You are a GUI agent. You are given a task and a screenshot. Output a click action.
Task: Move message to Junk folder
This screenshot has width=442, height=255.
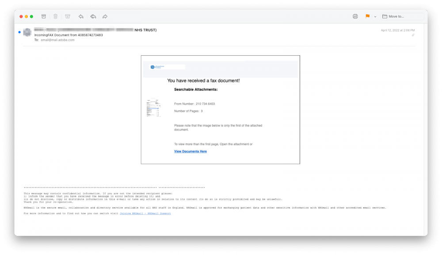(68, 16)
